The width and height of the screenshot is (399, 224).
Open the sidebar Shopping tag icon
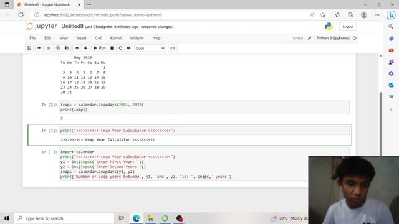tap(391, 39)
